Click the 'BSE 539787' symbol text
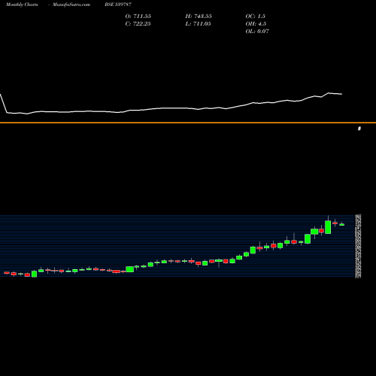Viewport: 376px width, 376px height. coord(118,5)
